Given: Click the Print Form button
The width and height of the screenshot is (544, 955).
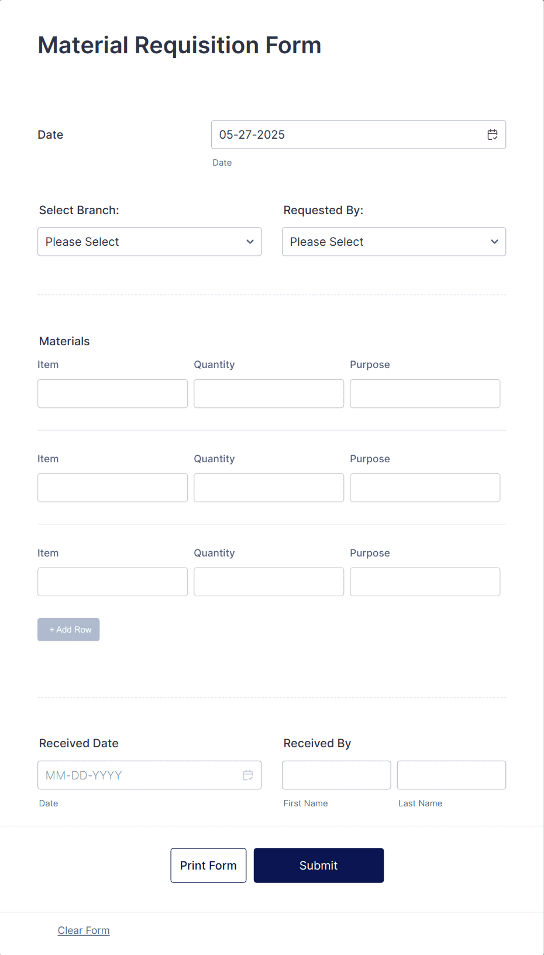Looking at the screenshot, I should click(208, 865).
